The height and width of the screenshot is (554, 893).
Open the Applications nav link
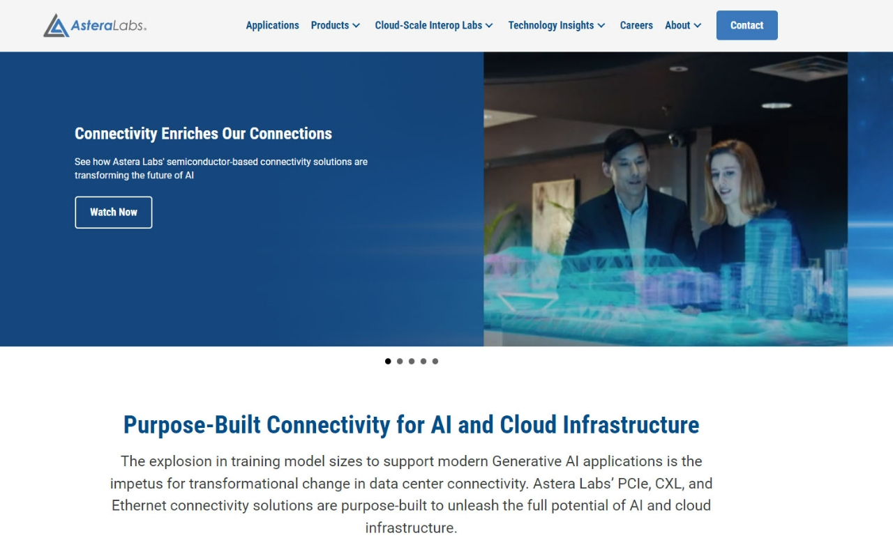pyautogui.click(x=272, y=25)
